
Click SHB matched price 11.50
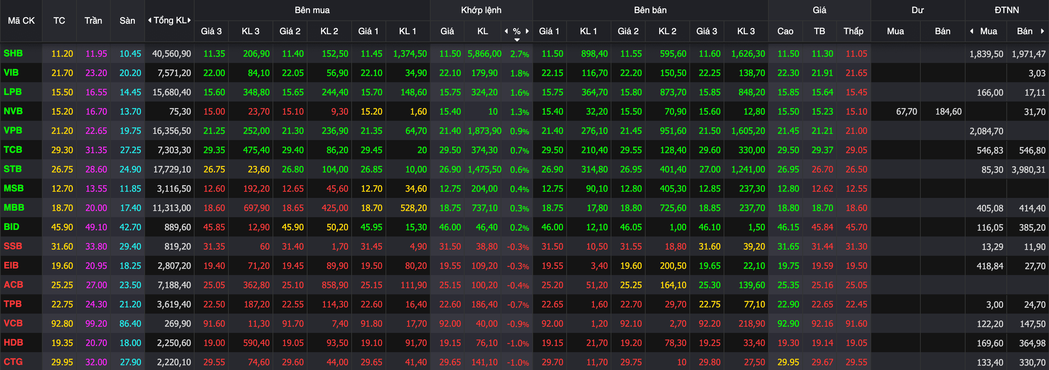(450, 54)
